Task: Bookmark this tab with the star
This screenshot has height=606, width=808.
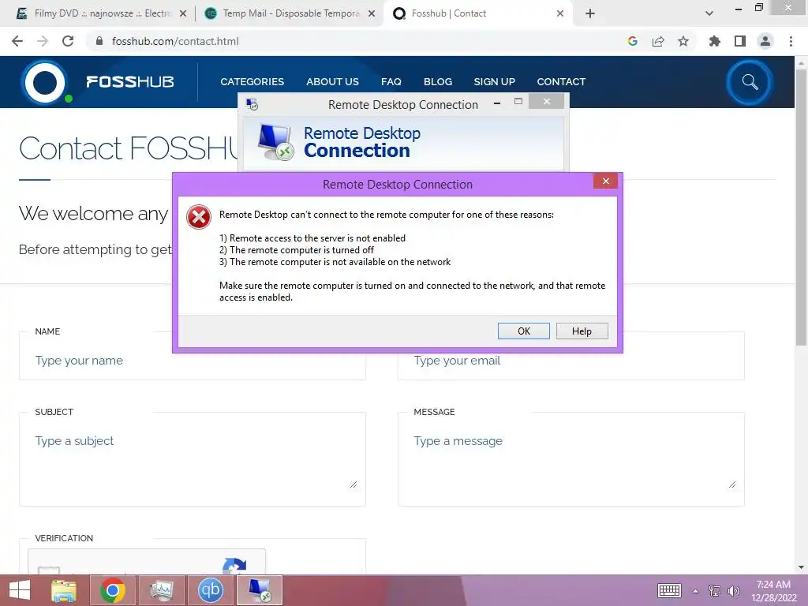Action: [x=683, y=41]
